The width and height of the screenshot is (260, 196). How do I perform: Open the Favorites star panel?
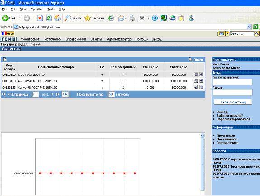coord(94,18)
